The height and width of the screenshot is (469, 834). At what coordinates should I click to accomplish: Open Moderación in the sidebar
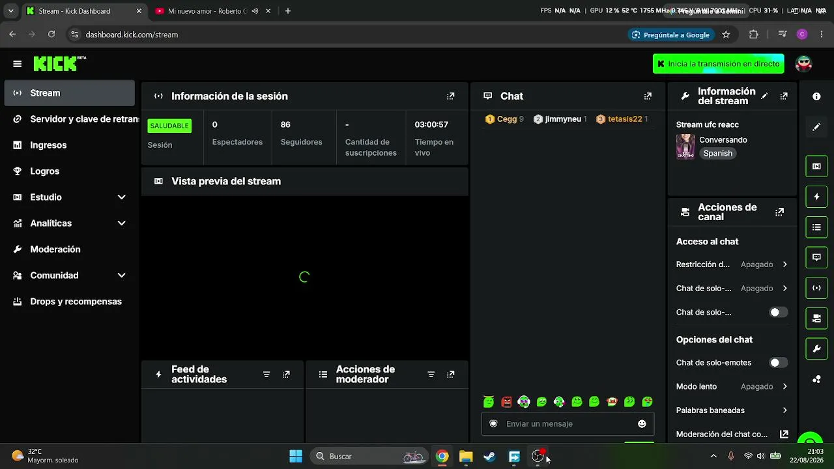coord(69,249)
